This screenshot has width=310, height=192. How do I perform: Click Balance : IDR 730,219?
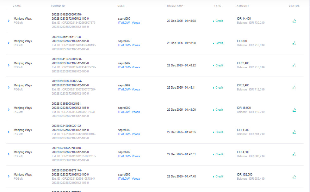click(251, 23)
